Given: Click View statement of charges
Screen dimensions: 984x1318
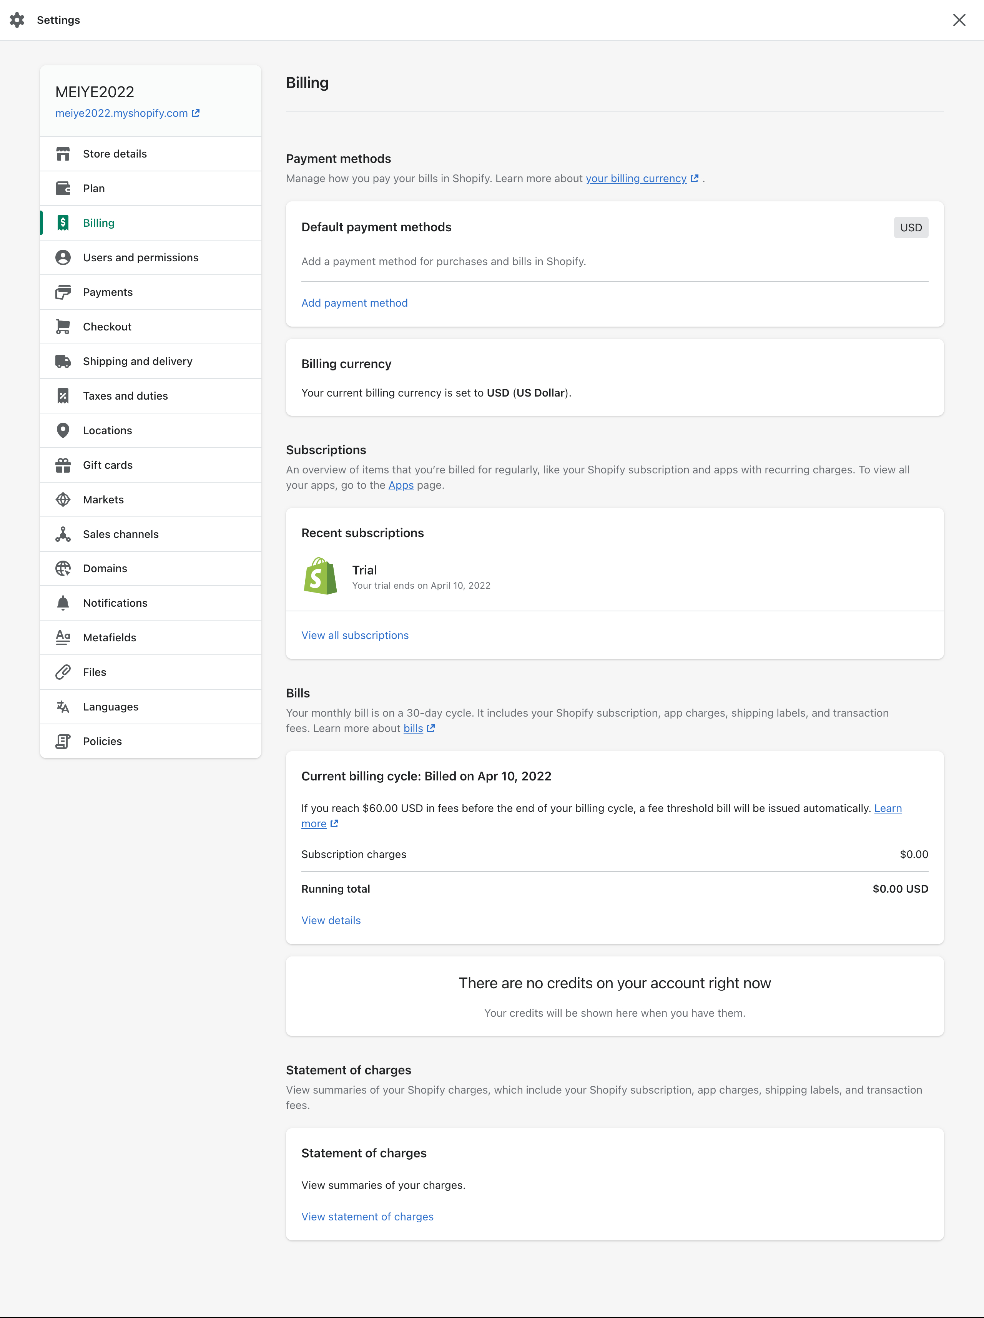Looking at the screenshot, I should [x=367, y=1217].
